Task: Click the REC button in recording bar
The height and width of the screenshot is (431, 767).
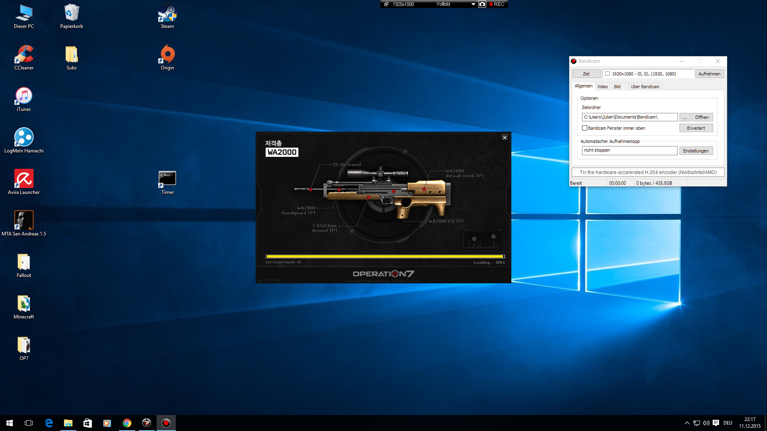Action: click(x=497, y=4)
